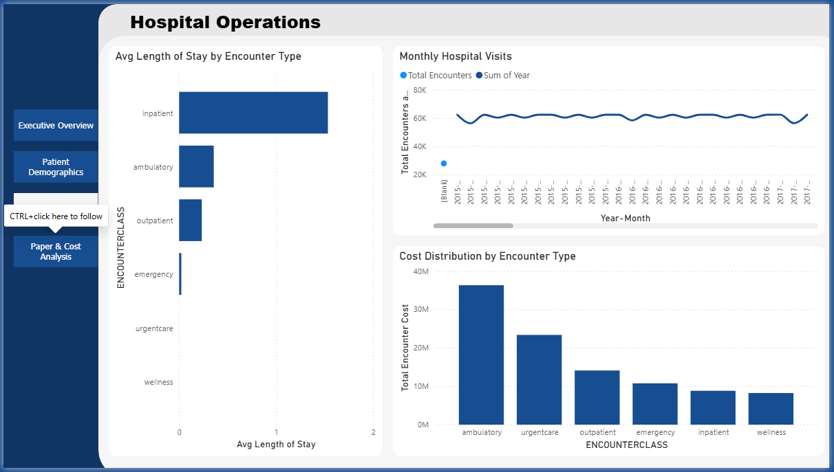Select outpatient bar in Avg Length of Stay chart
The image size is (834, 472).
190,221
